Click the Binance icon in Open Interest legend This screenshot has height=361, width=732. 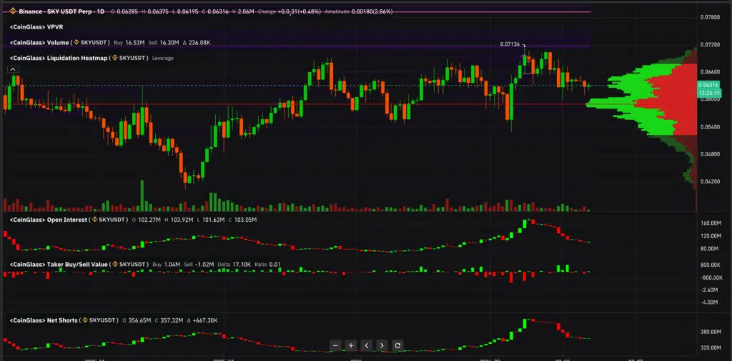coord(94,220)
